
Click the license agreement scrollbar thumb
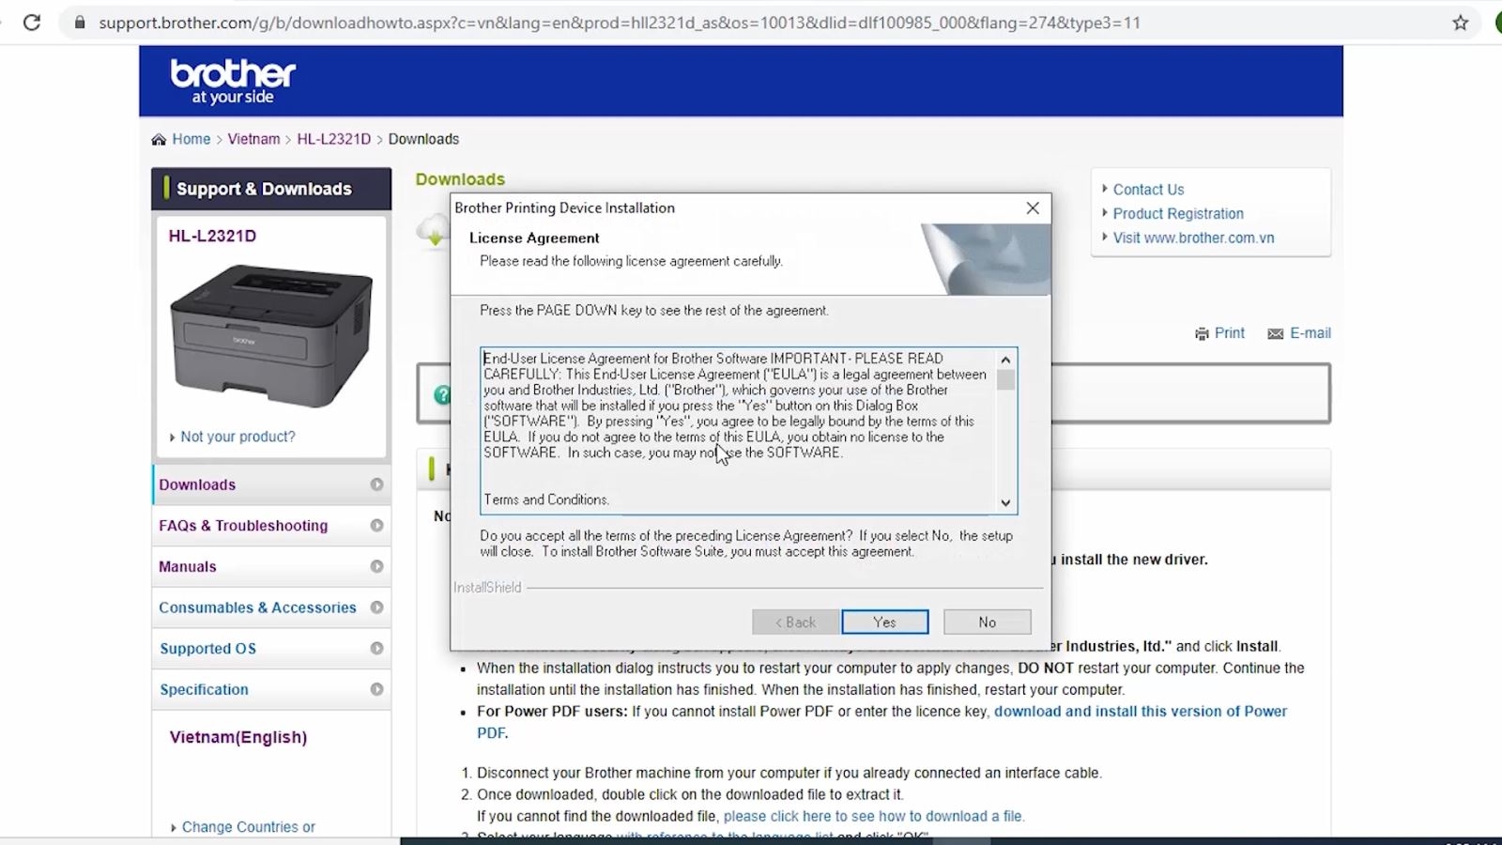[1005, 379]
